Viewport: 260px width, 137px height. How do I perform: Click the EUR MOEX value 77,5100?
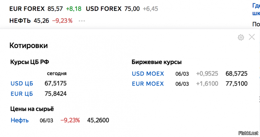[237, 84]
